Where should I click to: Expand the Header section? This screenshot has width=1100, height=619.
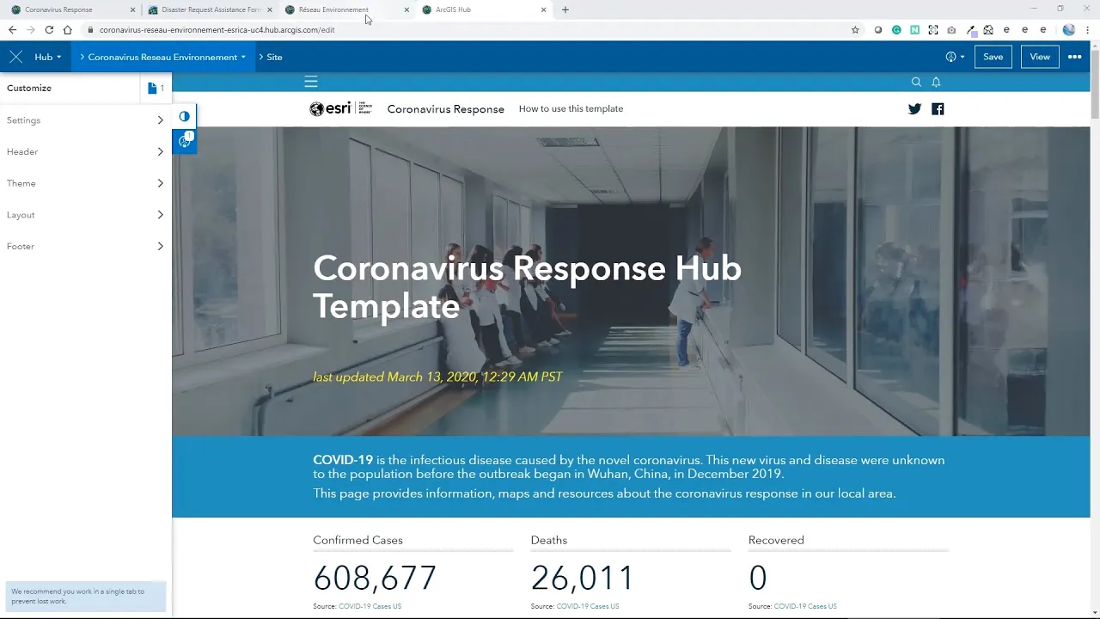pos(85,151)
